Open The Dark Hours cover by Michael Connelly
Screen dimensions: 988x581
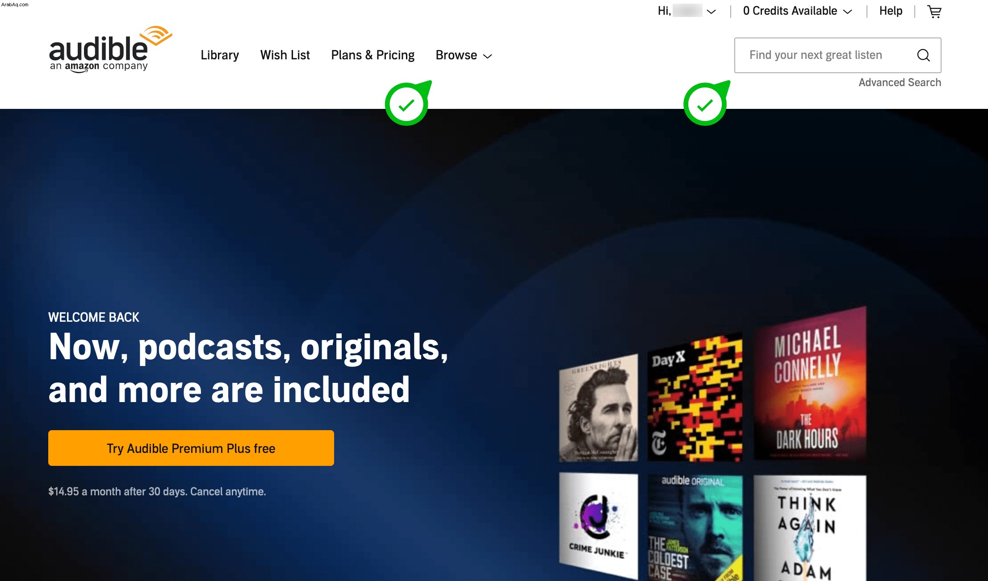pos(810,383)
